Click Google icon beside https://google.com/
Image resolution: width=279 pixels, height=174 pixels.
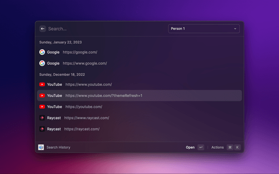pyautogui.click(x=42, y=52)
